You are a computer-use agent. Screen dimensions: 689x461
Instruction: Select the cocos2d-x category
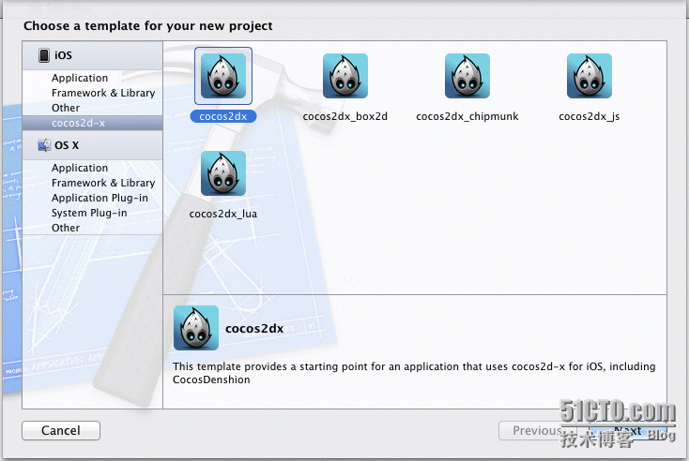(92, 123)
